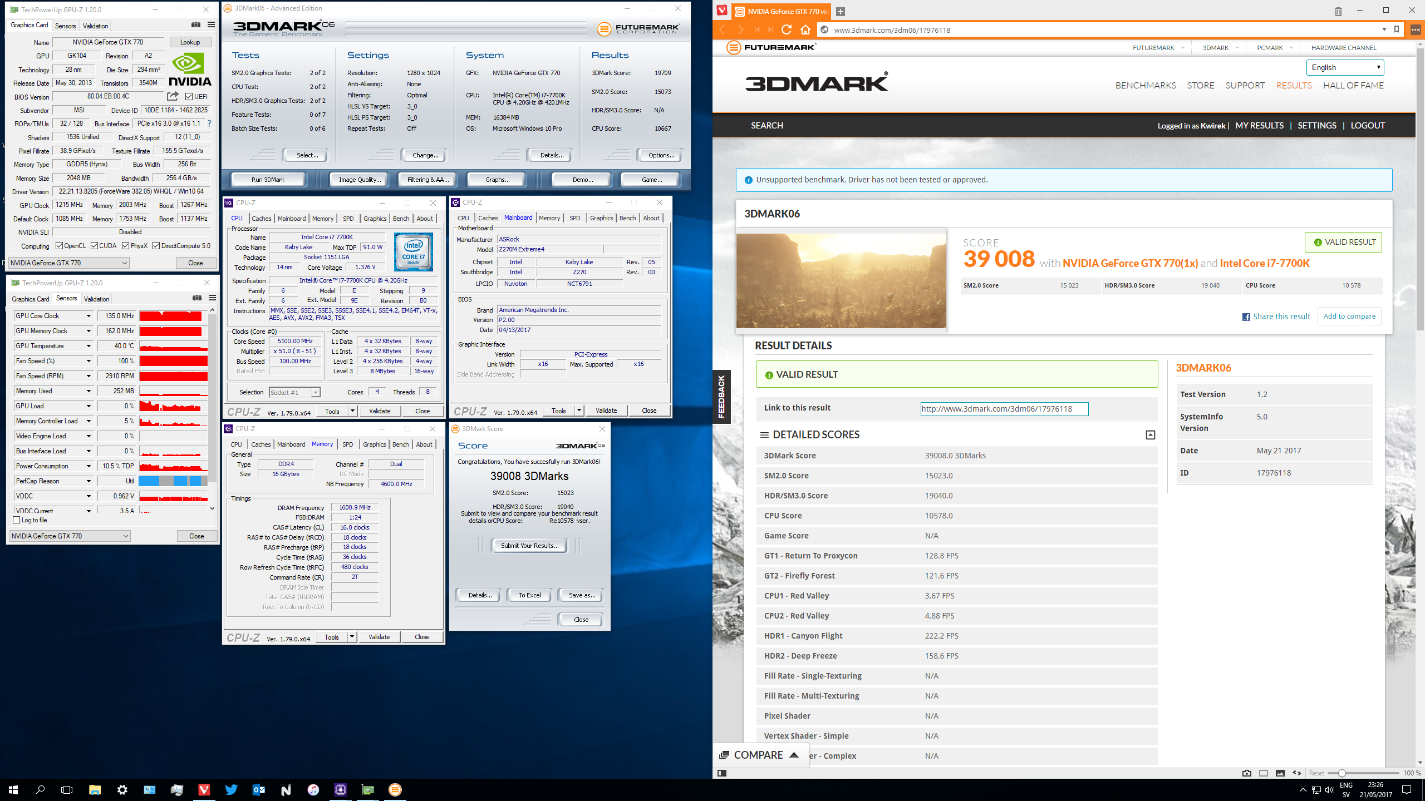The height and width of the screenshot is (801, 1425).
Task: Open SPD tab in CPU-Z Memory window
Action: 348,444
